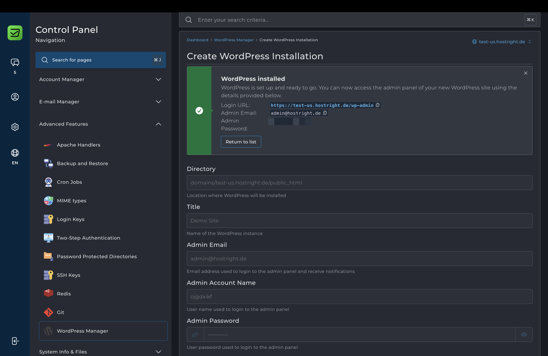
Task: Dismiss the WordPress installed notification
Action: 526,73
